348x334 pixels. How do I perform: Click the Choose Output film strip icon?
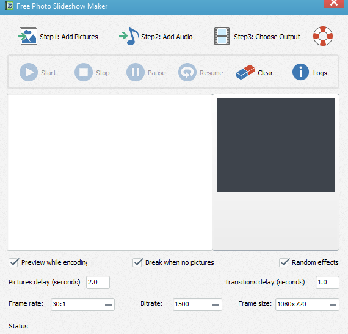(222, 36)
